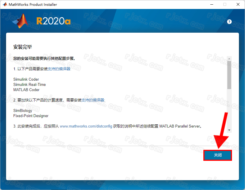Click the help question mark icon
The image size is (245, 190).
pyautogui.click(x=229, y=22)
